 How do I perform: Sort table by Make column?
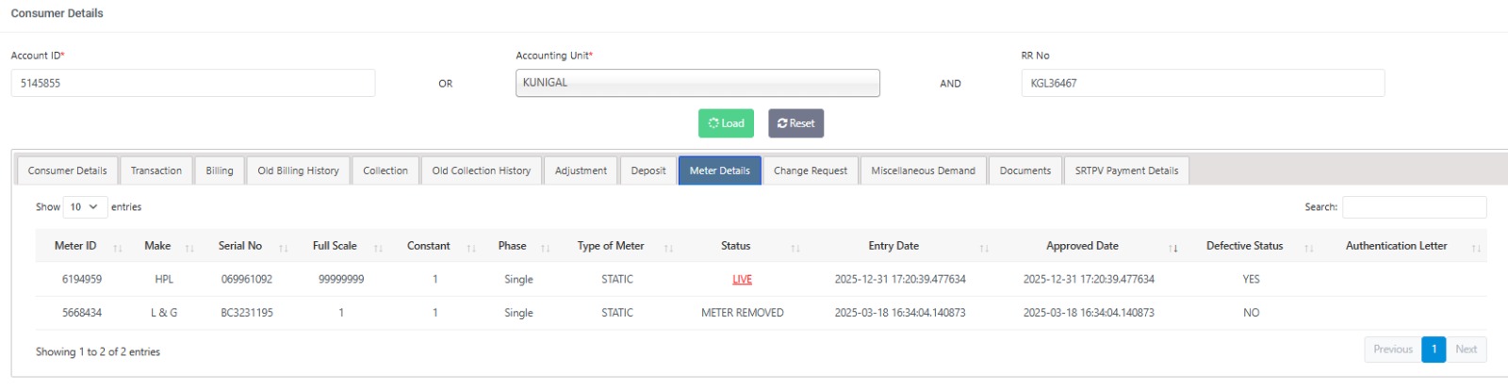click(x=157, y=246)
